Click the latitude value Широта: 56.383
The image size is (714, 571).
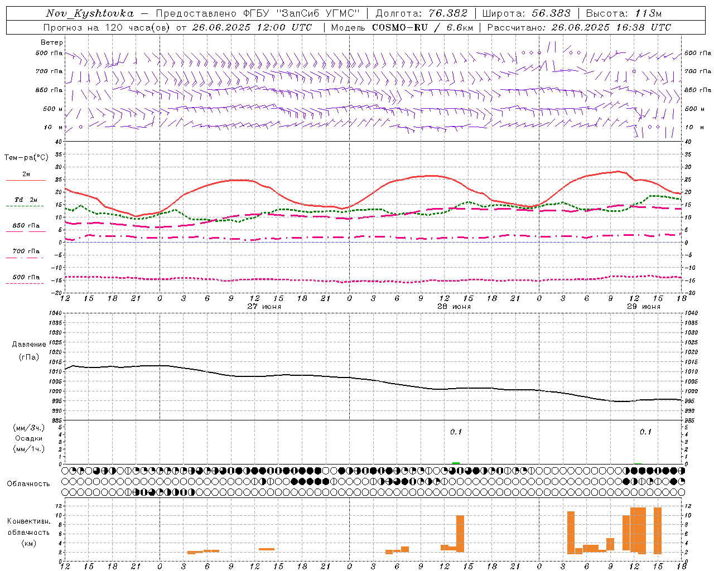527,13
